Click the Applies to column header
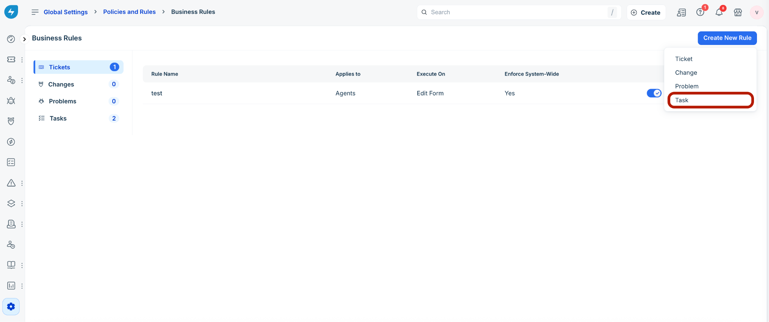Viewport: 769px width, 322px height. [348, 74]
